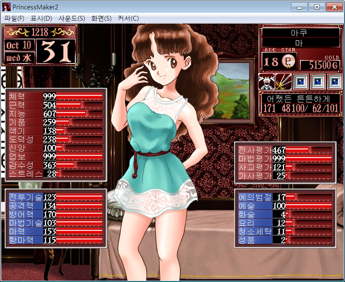Click the first blue gem item slot
345x282 pixels.
point(301,82)
